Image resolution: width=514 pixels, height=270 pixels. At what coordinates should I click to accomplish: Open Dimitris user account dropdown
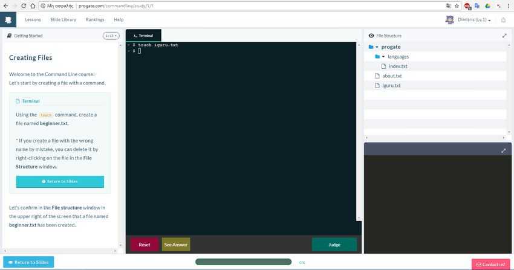click(x=474, y=20)
